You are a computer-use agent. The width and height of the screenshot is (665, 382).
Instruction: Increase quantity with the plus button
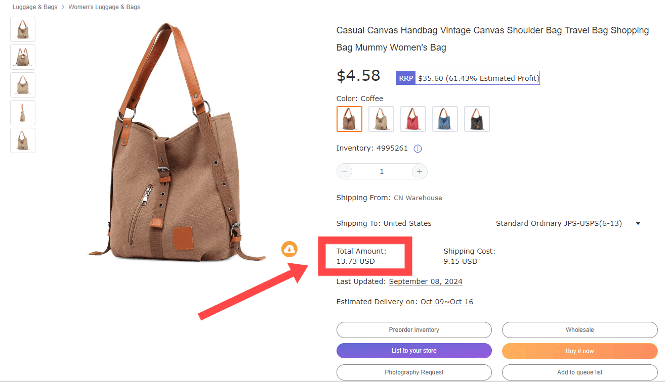(419, 171)
